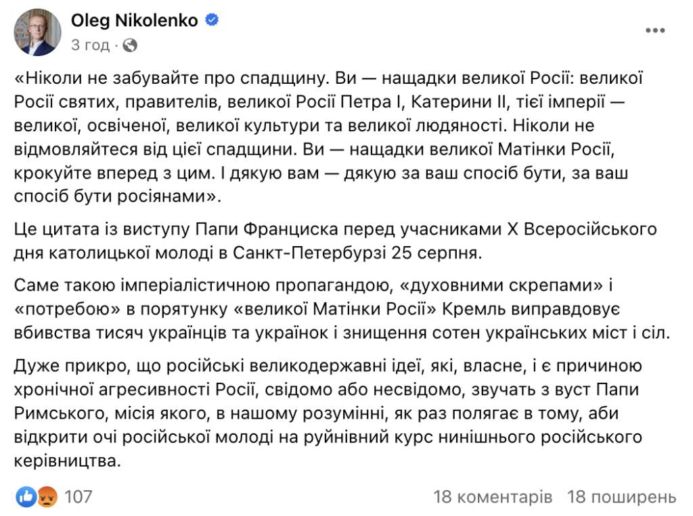Click the globe public-audience icon

click(x=130, y=45)
